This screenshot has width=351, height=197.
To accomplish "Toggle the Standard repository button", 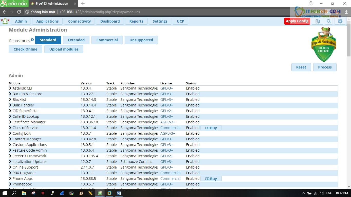I will click(48, 40).
